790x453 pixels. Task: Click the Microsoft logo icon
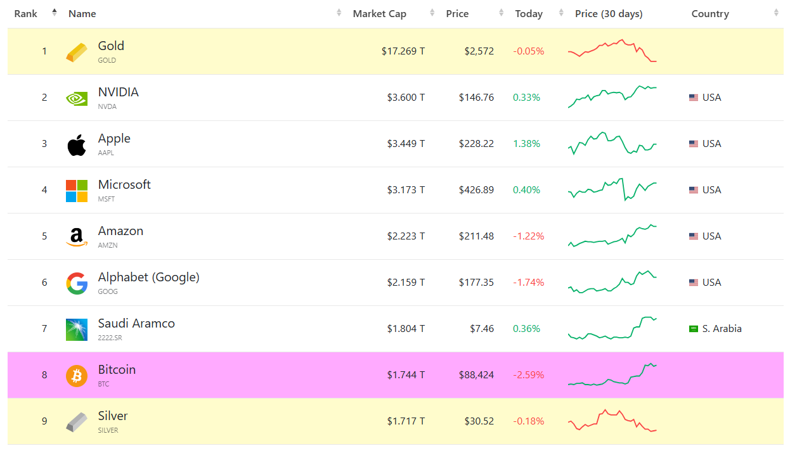(77, 191)
